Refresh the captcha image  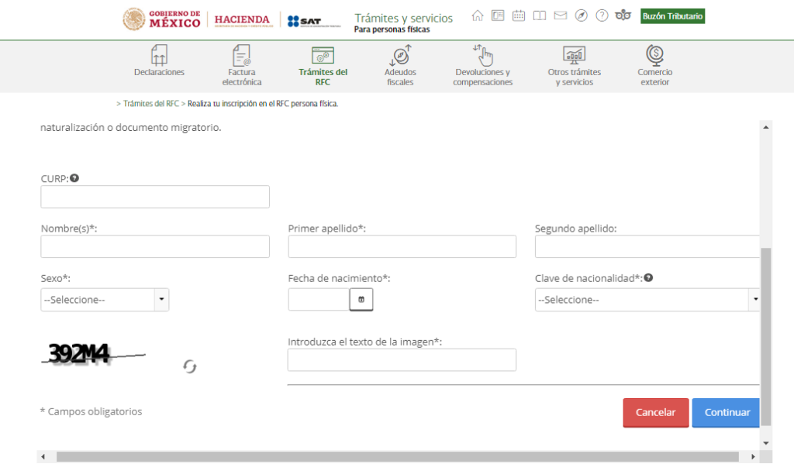point(190,366)
